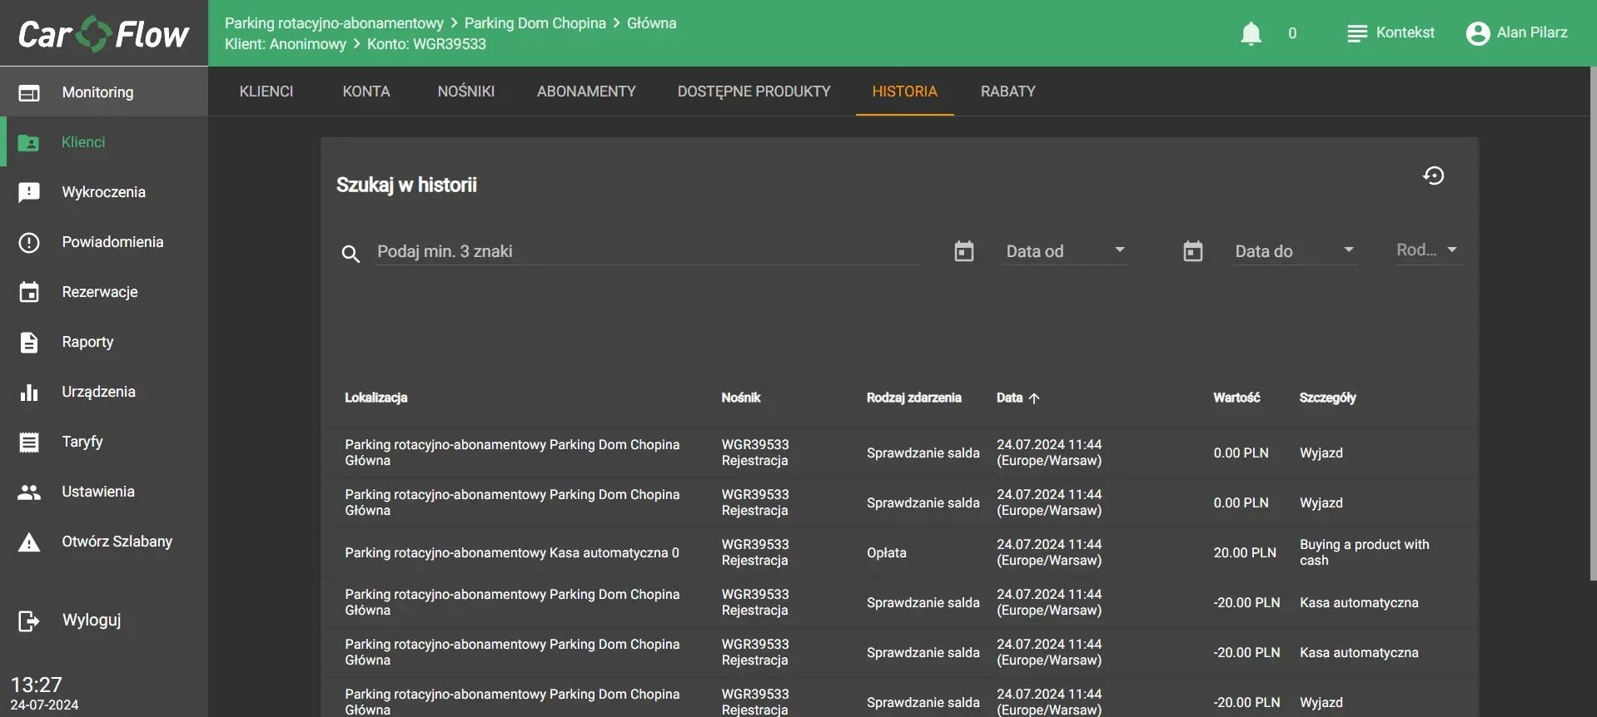Click the search magnifier icon
1597x717 pixels.
[x=351, y=254]
